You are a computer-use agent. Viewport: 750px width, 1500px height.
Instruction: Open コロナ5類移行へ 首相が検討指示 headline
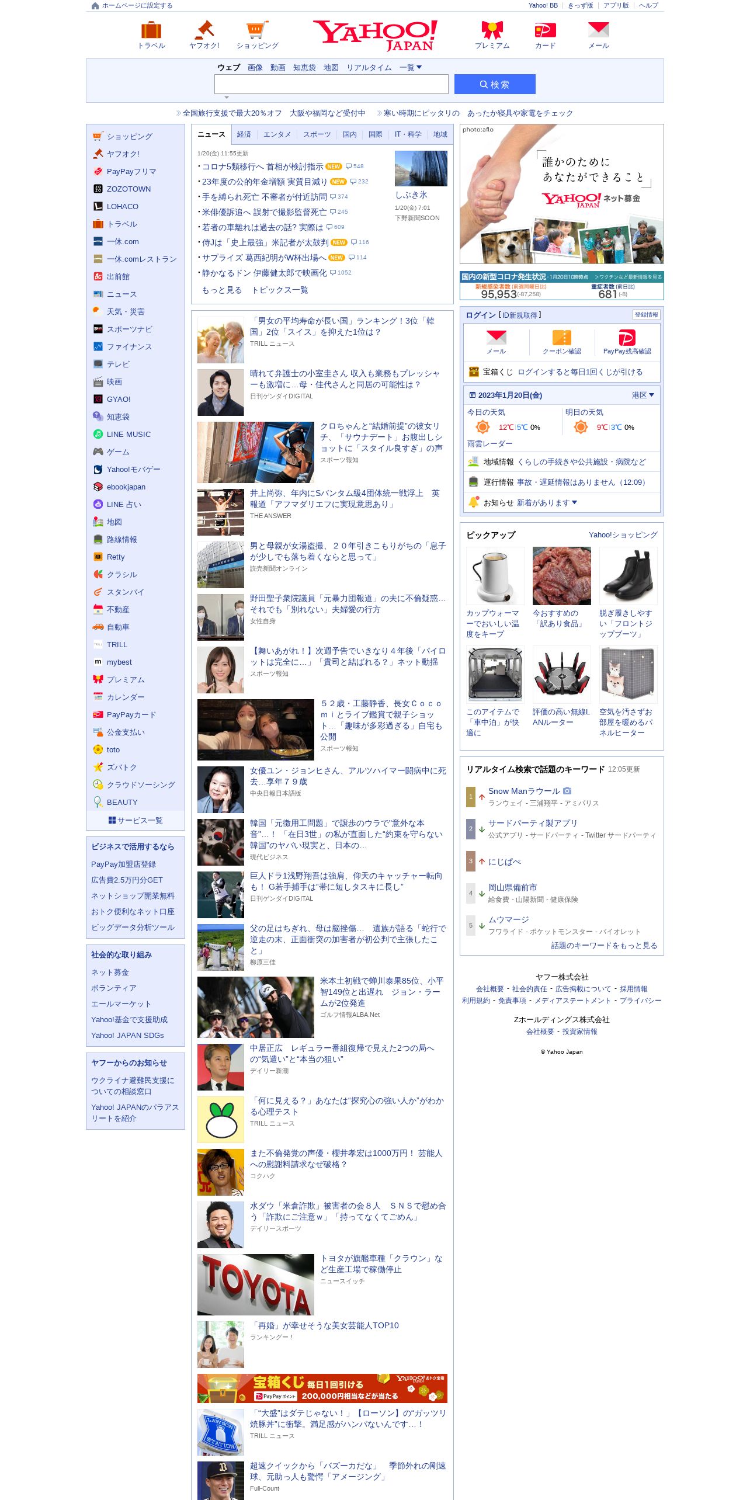click(262, 166)
